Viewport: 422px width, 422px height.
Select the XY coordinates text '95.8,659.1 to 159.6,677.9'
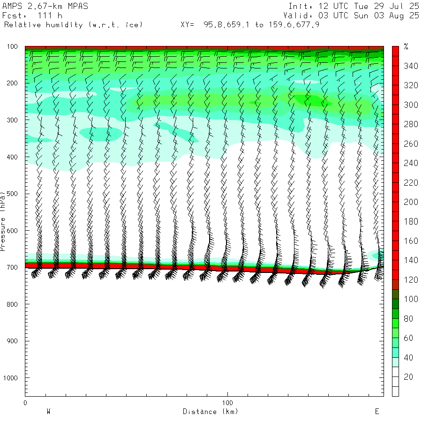coord(261,25)
